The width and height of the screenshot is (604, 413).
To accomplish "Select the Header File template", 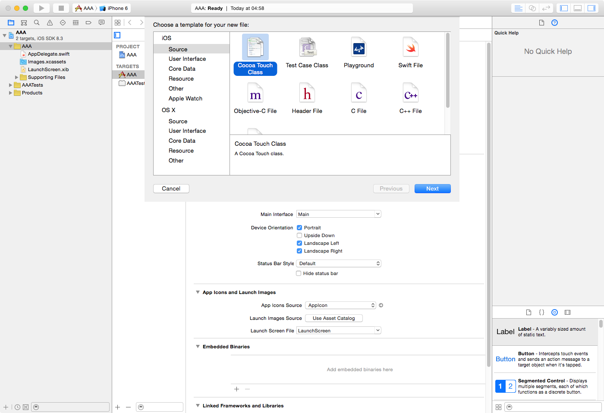I will coord(307,98).
